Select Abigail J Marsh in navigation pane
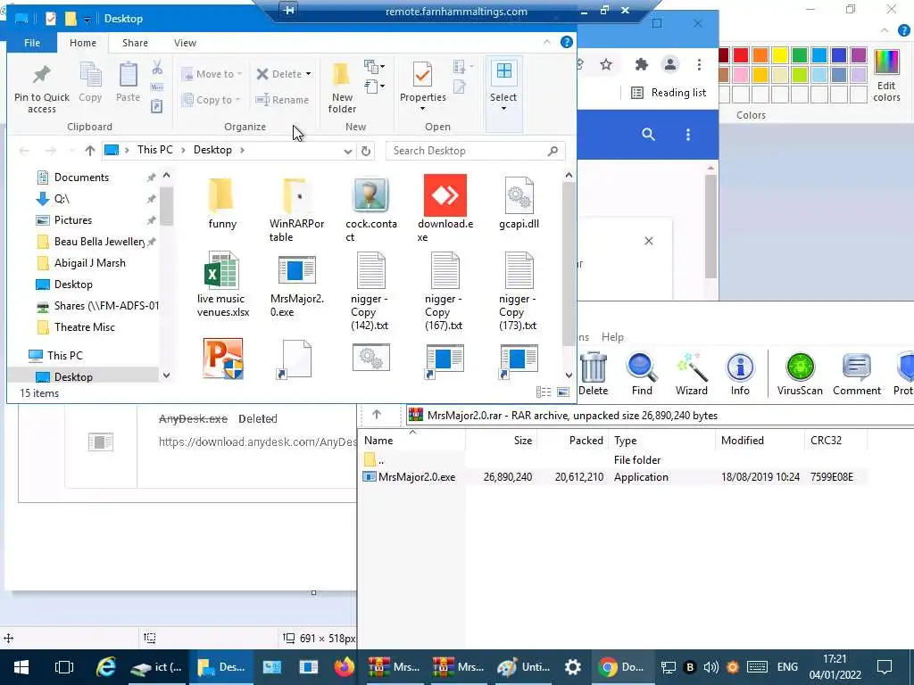This screenshot has height=685, width=914. pyautogui.click(x=89, y=263)
